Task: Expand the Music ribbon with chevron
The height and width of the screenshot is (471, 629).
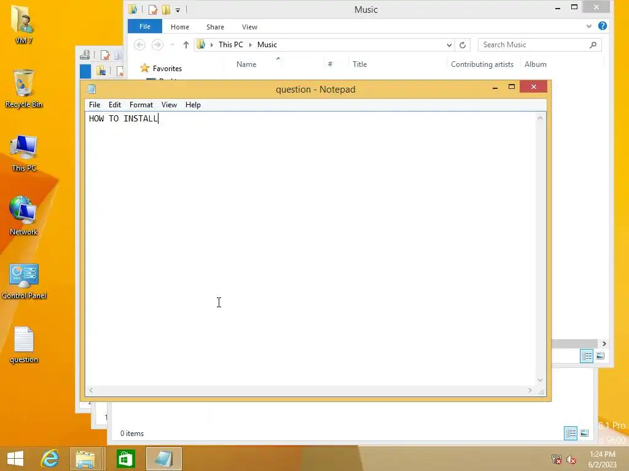Action: click(588, 26)
